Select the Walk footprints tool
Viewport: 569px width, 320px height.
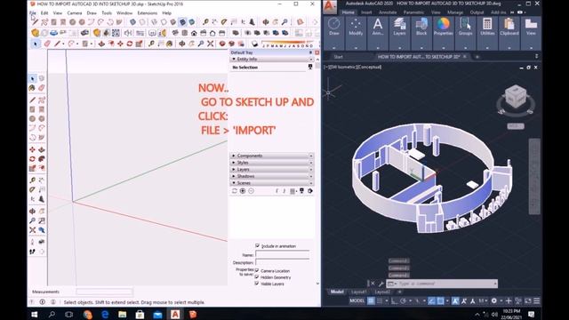[x=32, y=252]
